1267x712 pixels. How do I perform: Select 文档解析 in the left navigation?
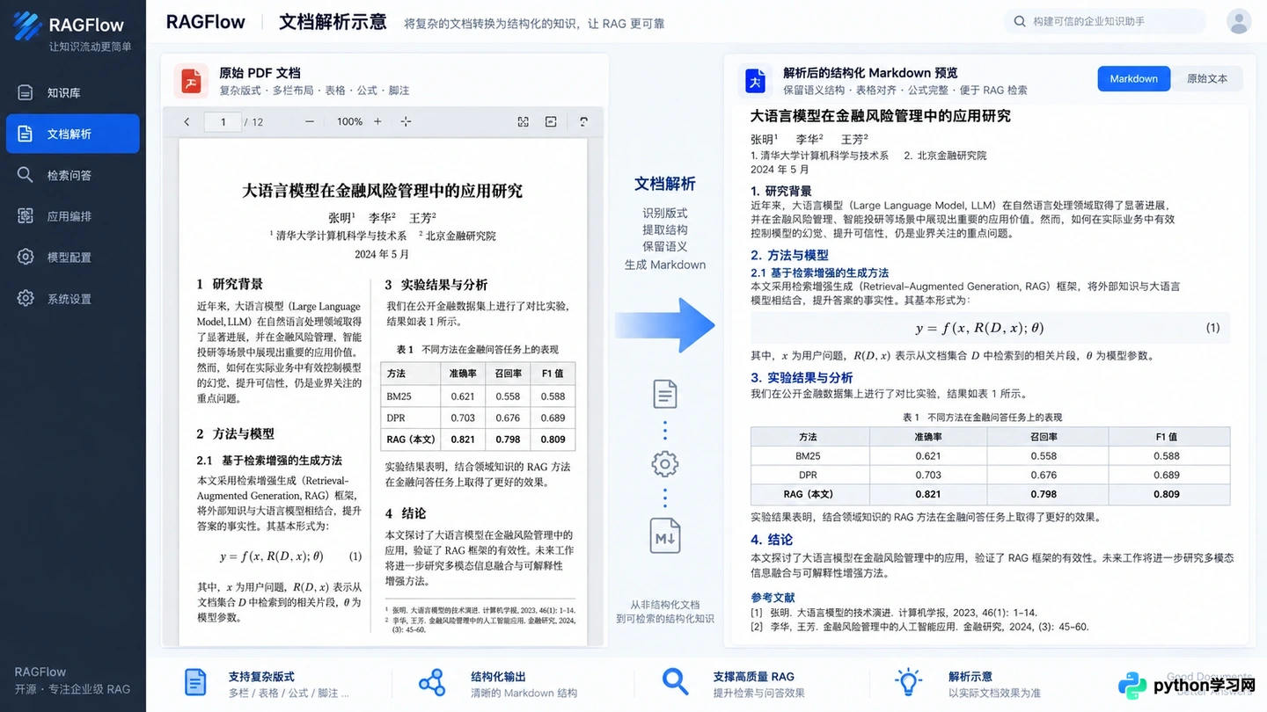72,134
